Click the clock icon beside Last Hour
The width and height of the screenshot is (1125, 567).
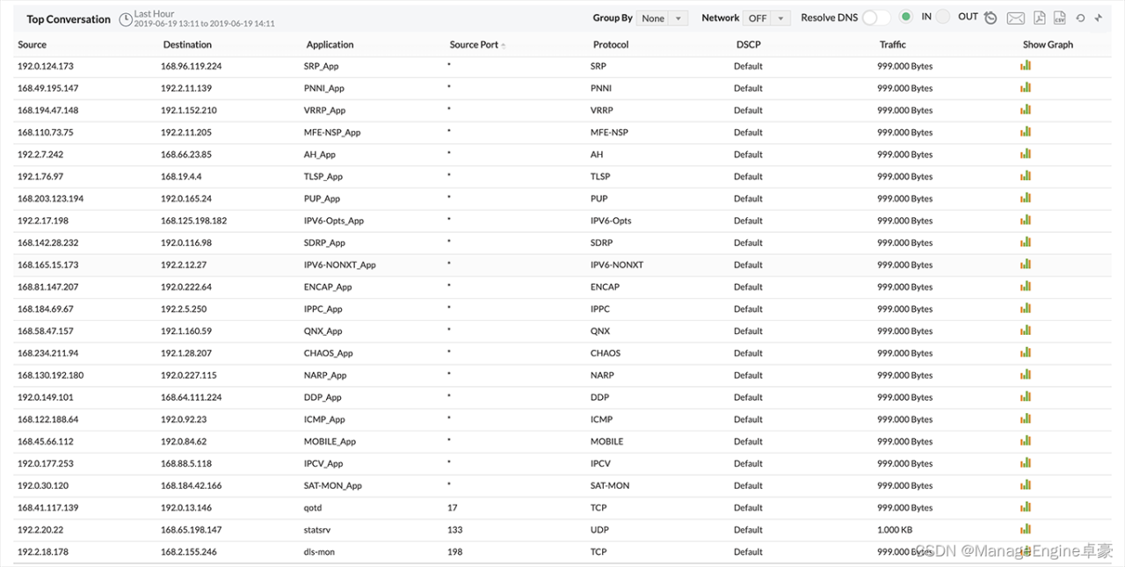[x=126, y=18]
